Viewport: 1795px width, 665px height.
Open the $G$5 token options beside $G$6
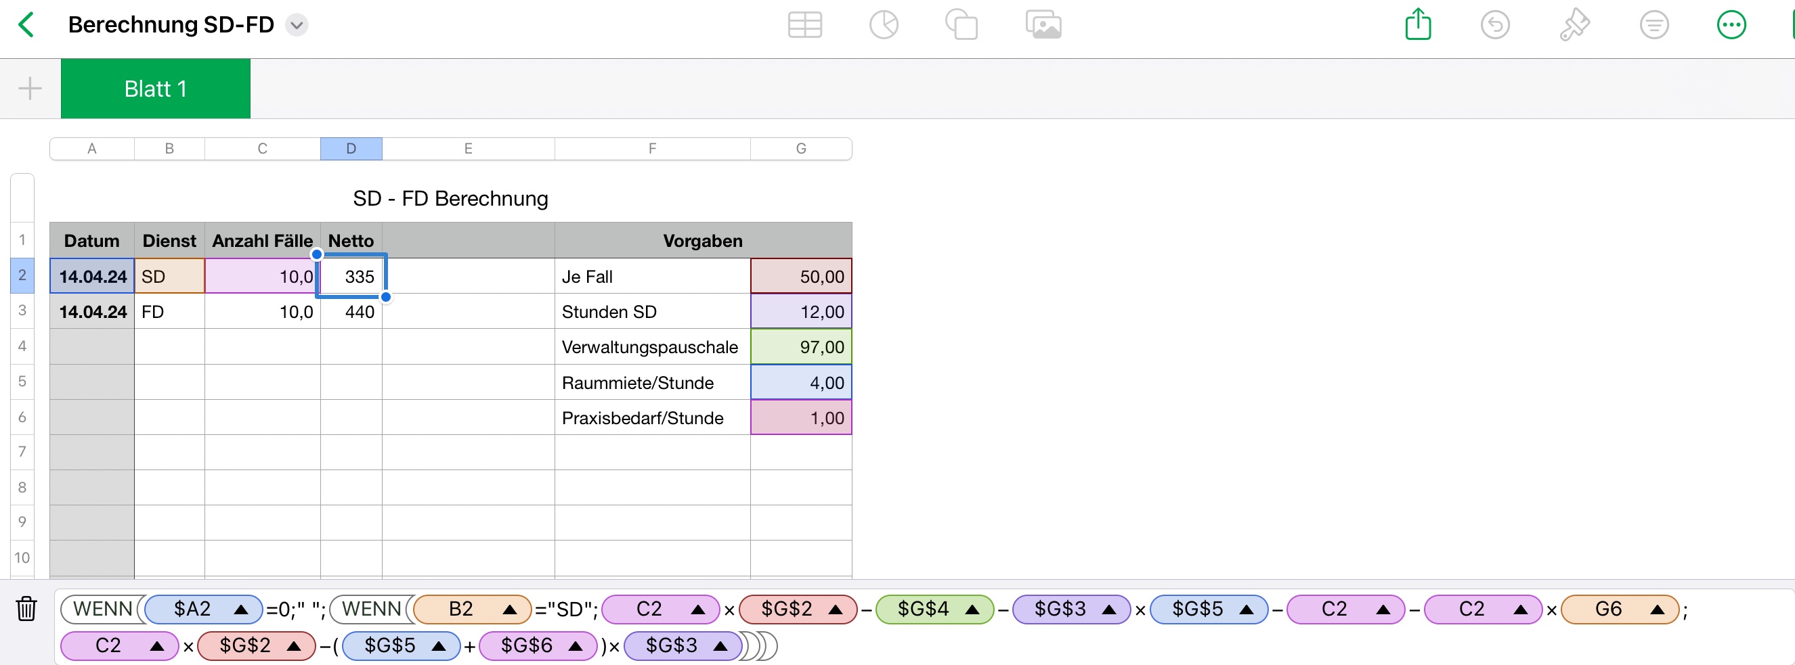tap(439, 646)
